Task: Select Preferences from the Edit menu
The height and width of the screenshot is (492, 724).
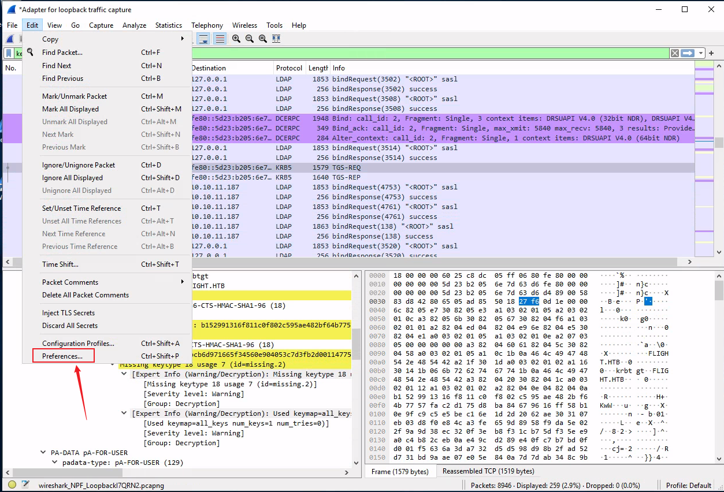Action: 62,356
